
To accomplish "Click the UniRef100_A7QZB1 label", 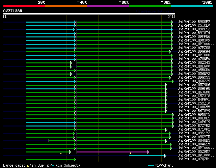I will (194, 159).
